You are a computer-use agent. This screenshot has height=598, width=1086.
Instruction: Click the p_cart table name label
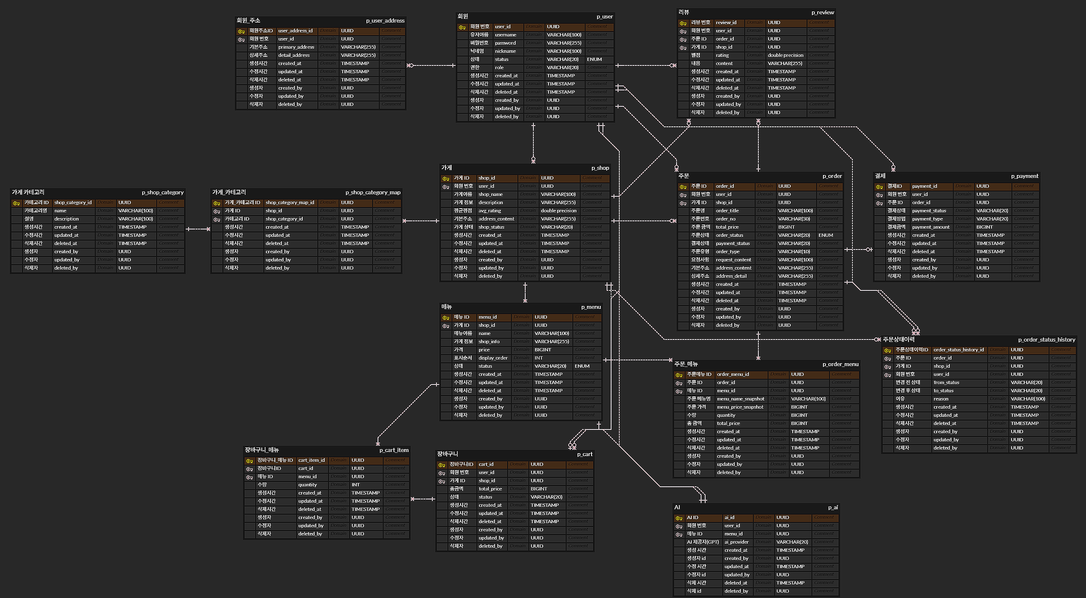(585, 454)
